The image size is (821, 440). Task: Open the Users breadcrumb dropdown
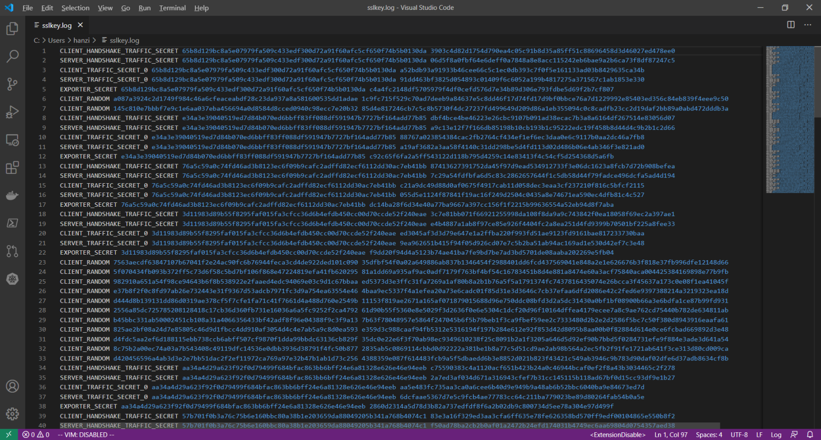56,40
